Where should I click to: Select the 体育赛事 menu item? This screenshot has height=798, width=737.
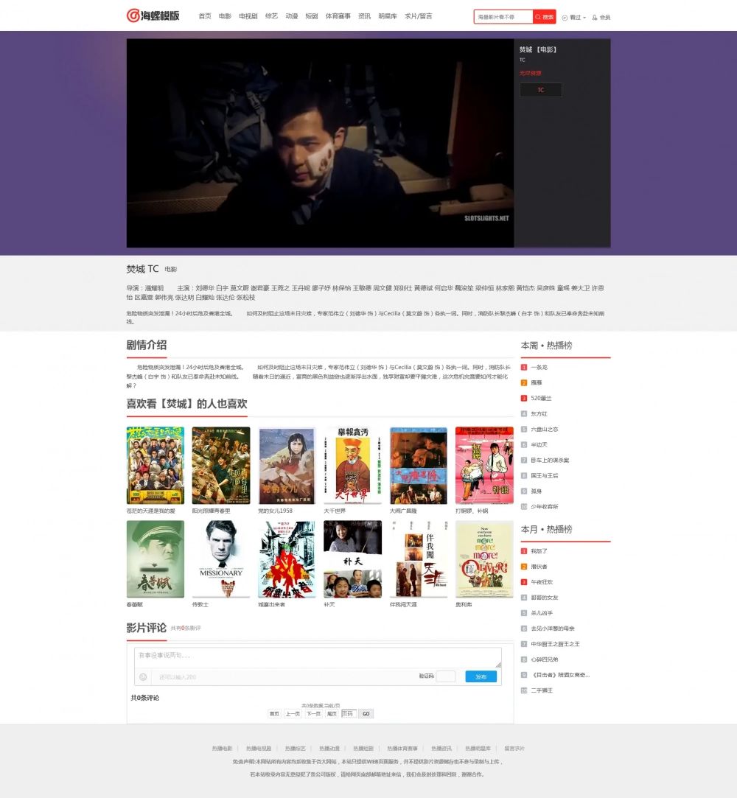point(338,16)
